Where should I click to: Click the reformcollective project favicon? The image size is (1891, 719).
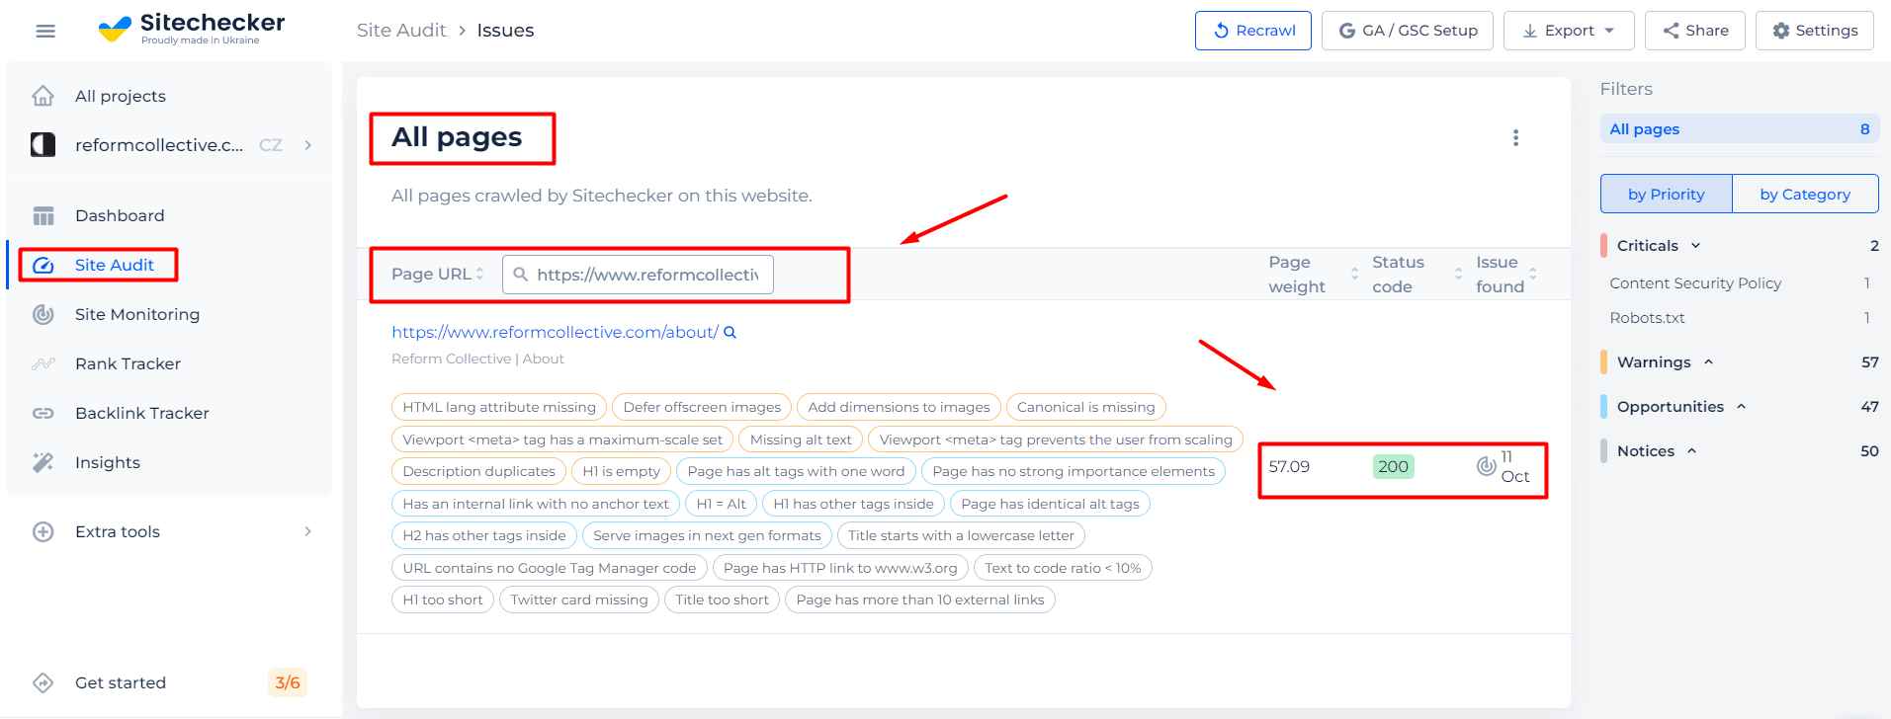click(x=43, y=145)
